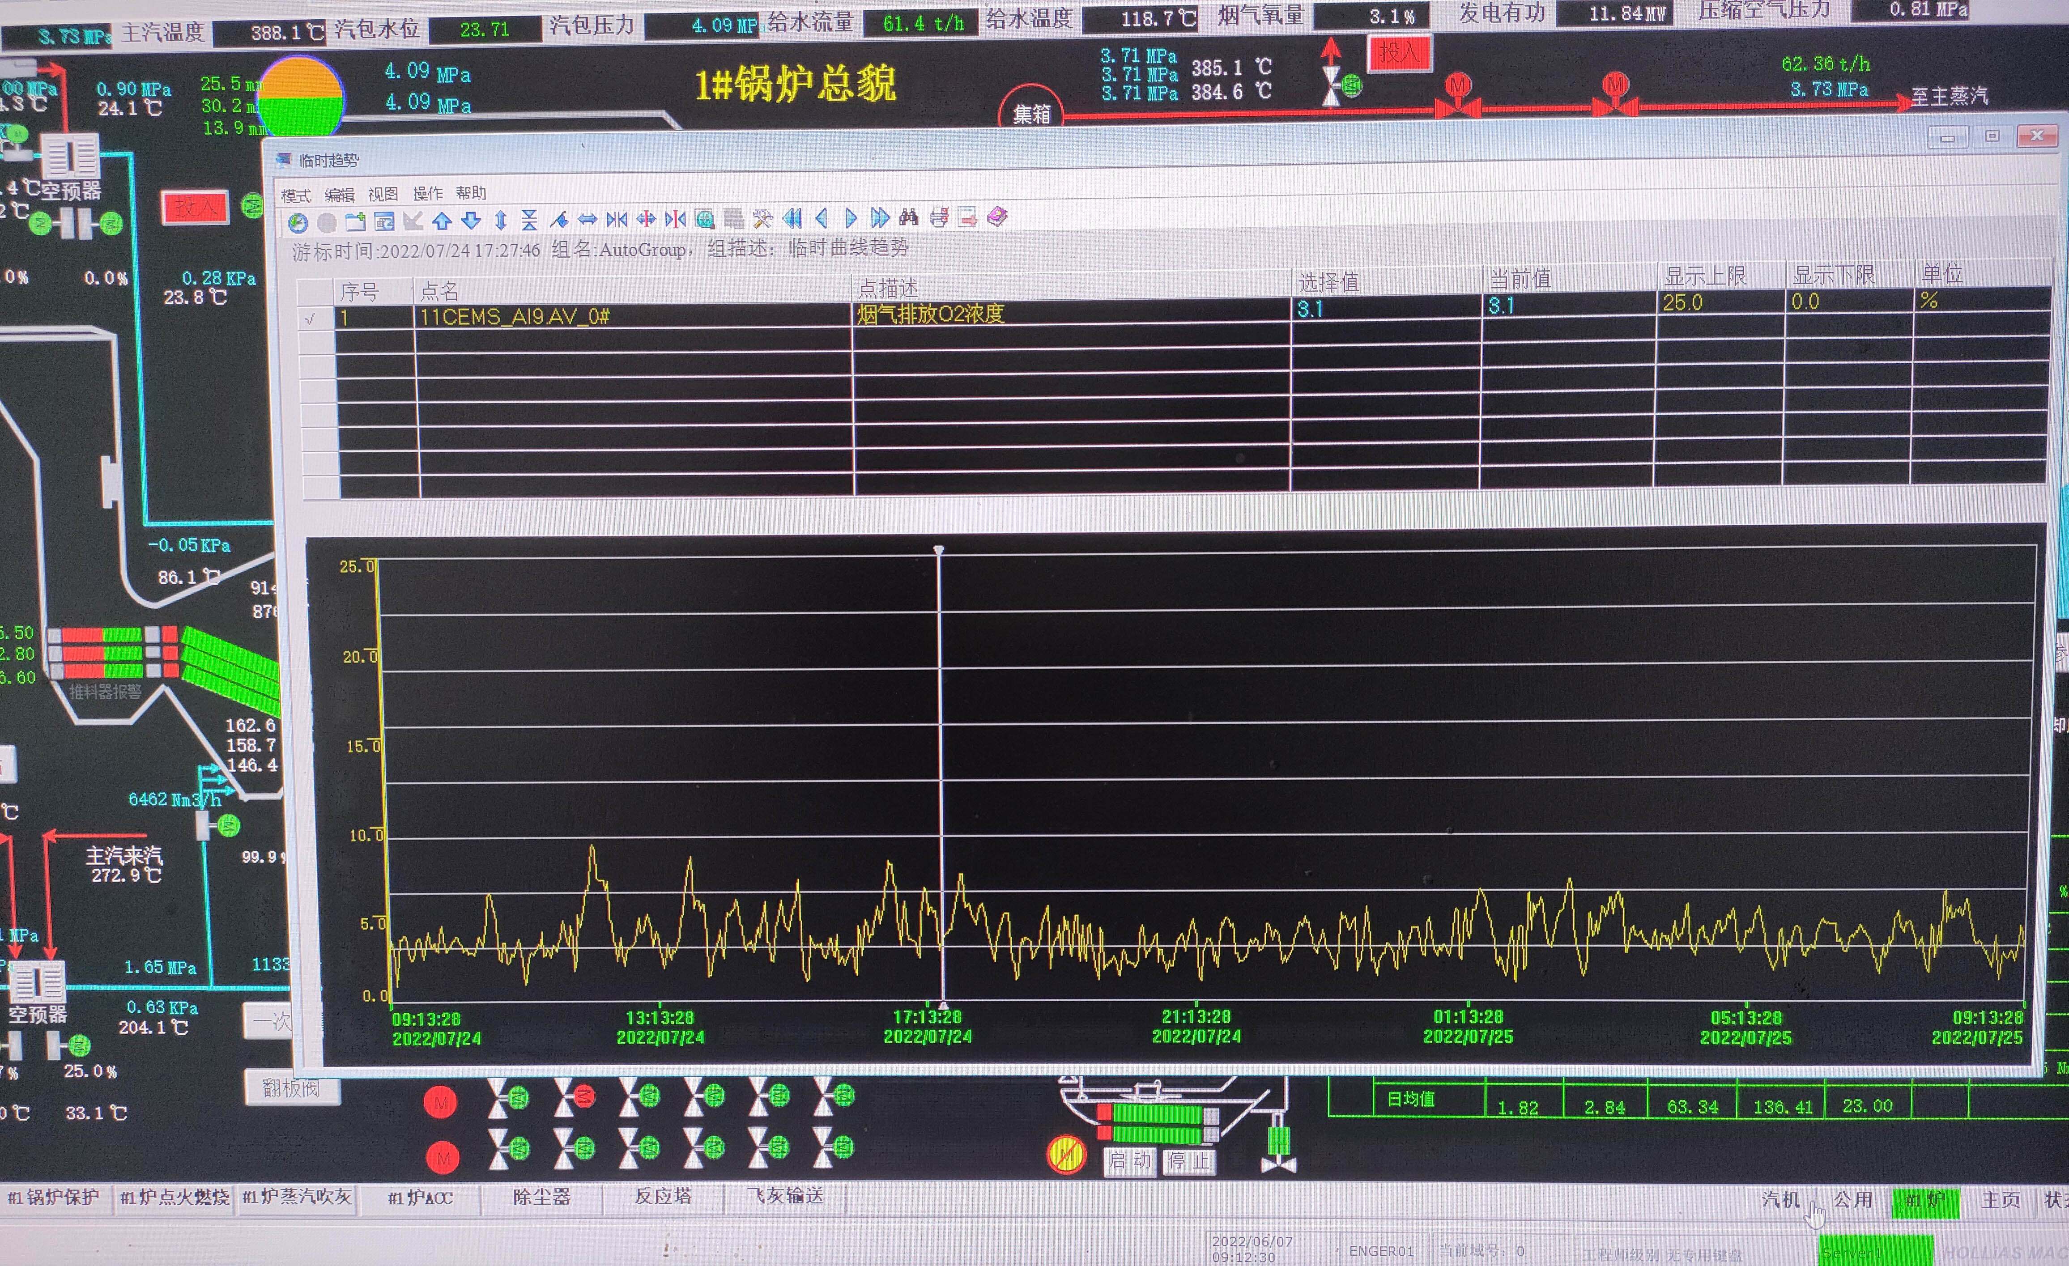Click the blue down arrow toolbar icon
Image resolution: width=2069 pixels, height=1266 pixels.
tap(472, 221)
